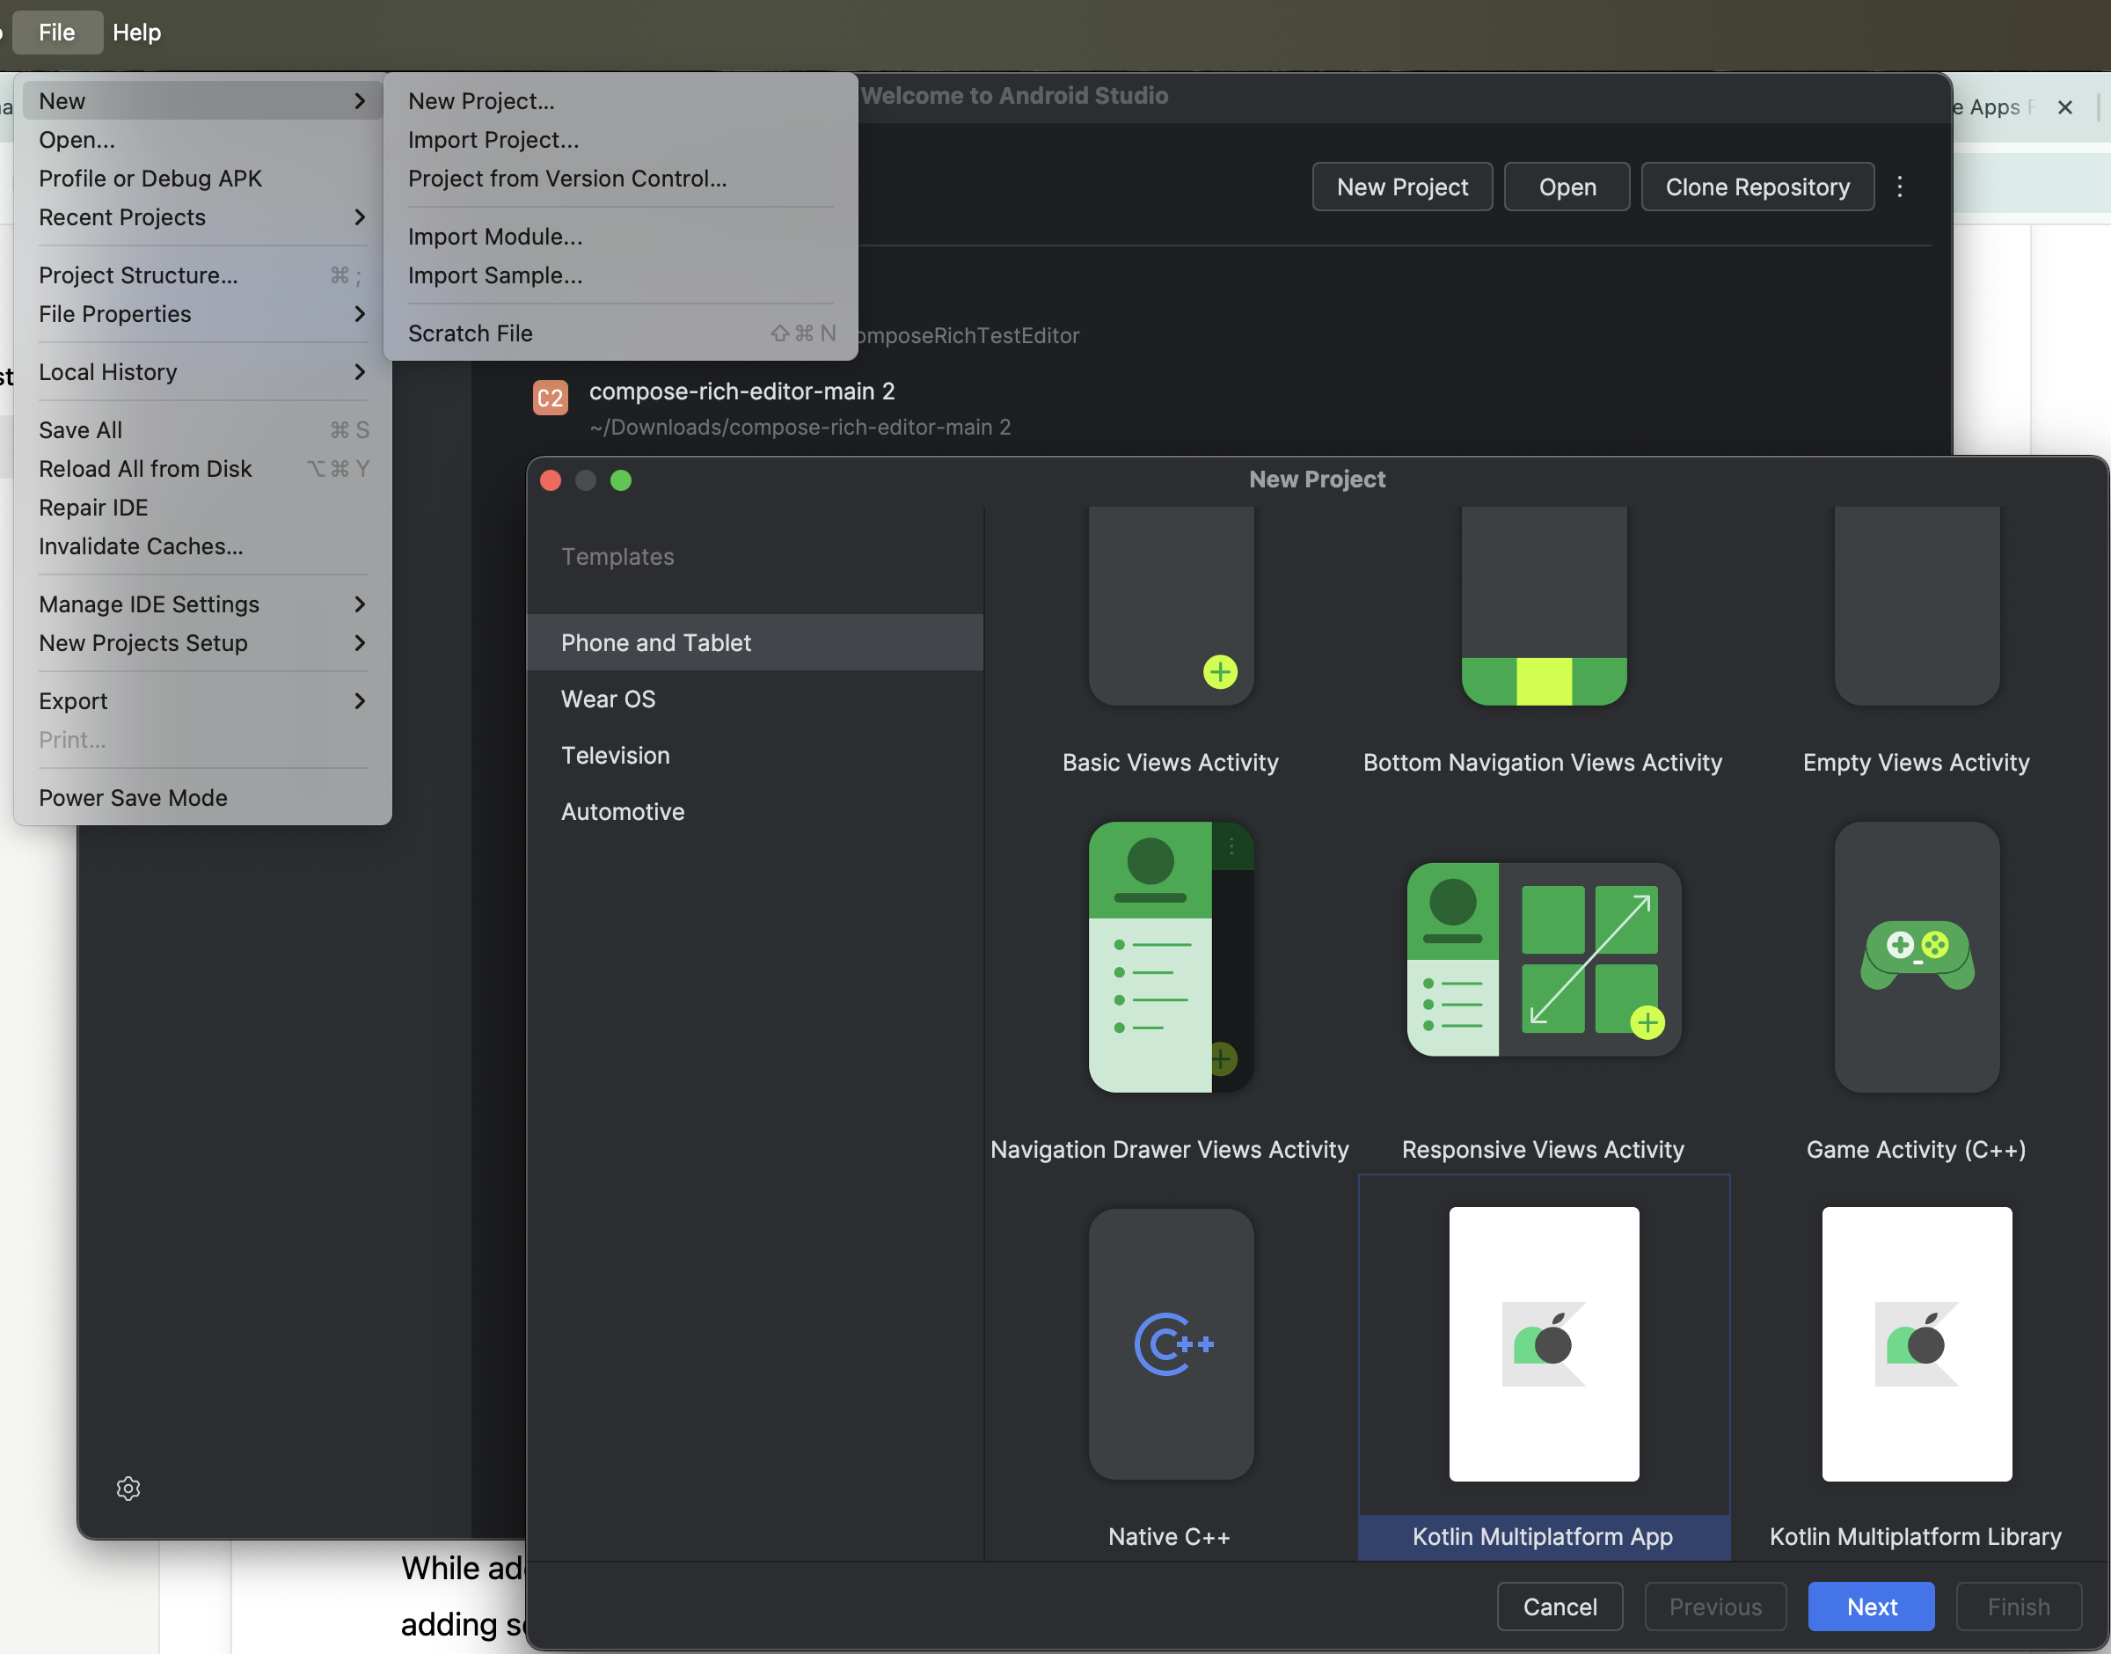Choose Repair IDE menu entry
This screenshot has width=2111, height=1654.
202,508
